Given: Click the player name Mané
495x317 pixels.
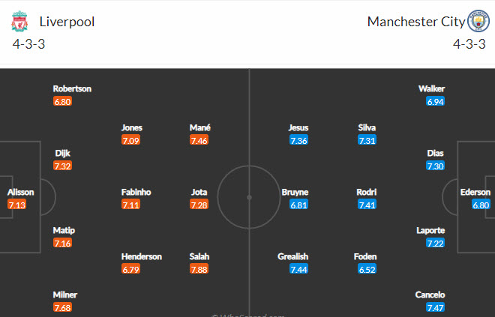Looking at the screenshot, I should click(199, 127).
